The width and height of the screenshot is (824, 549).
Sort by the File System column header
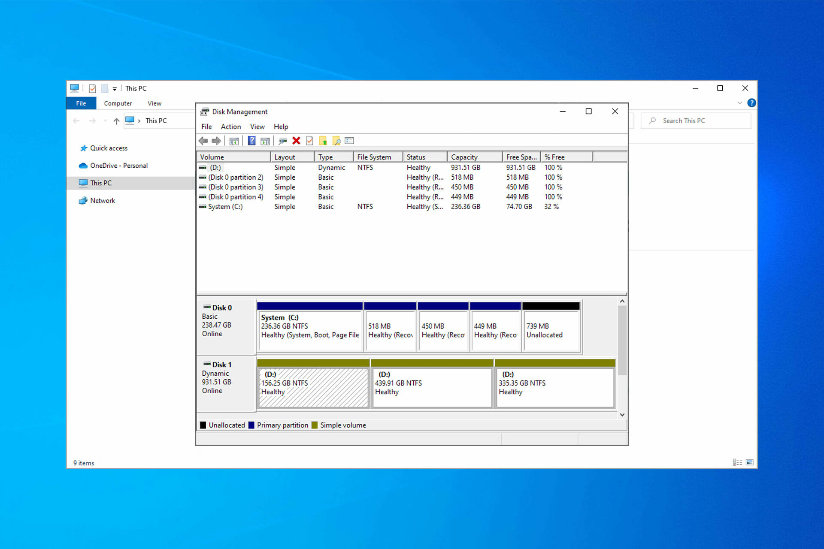click(x=378, y=157)
